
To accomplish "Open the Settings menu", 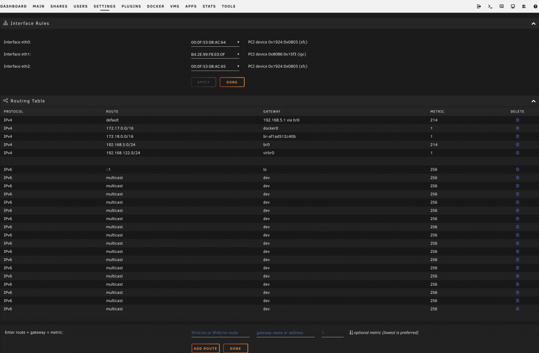I will click(x=105, y=6).
